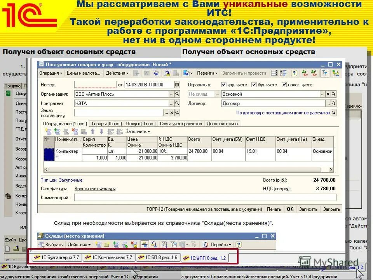Click the 19.01 Счет НДС cell

click(x=260, y=154)
